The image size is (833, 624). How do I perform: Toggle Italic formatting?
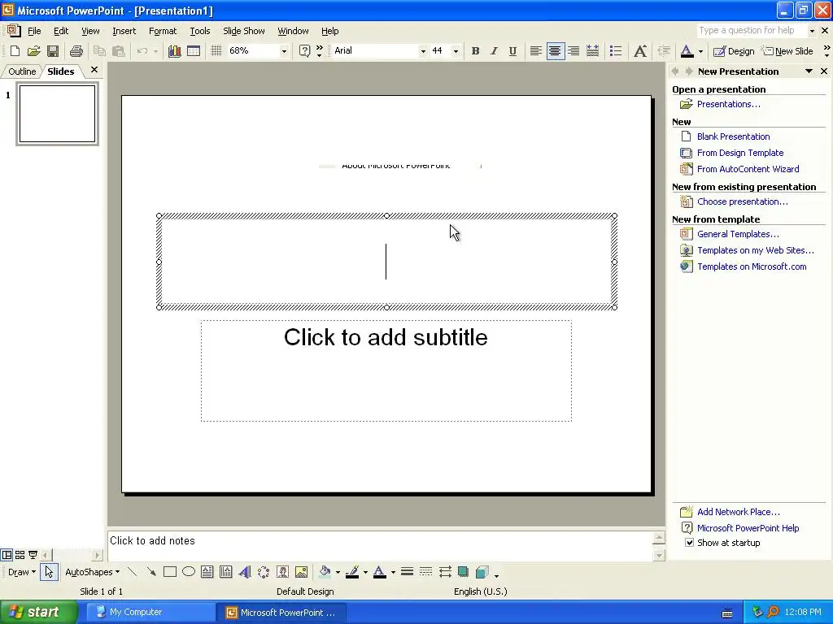pyautogui.click(x=494, y=51)
